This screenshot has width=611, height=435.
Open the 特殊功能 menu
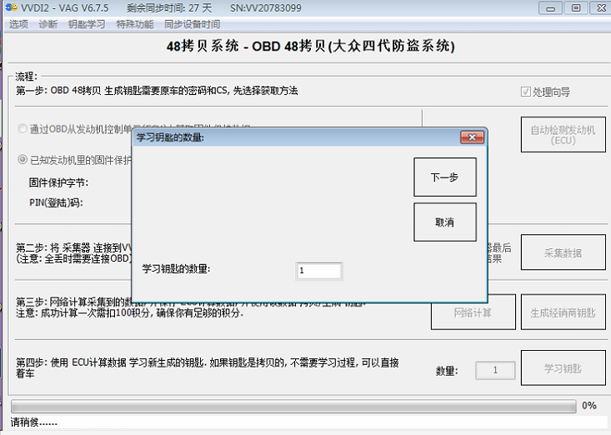[135, 24]
